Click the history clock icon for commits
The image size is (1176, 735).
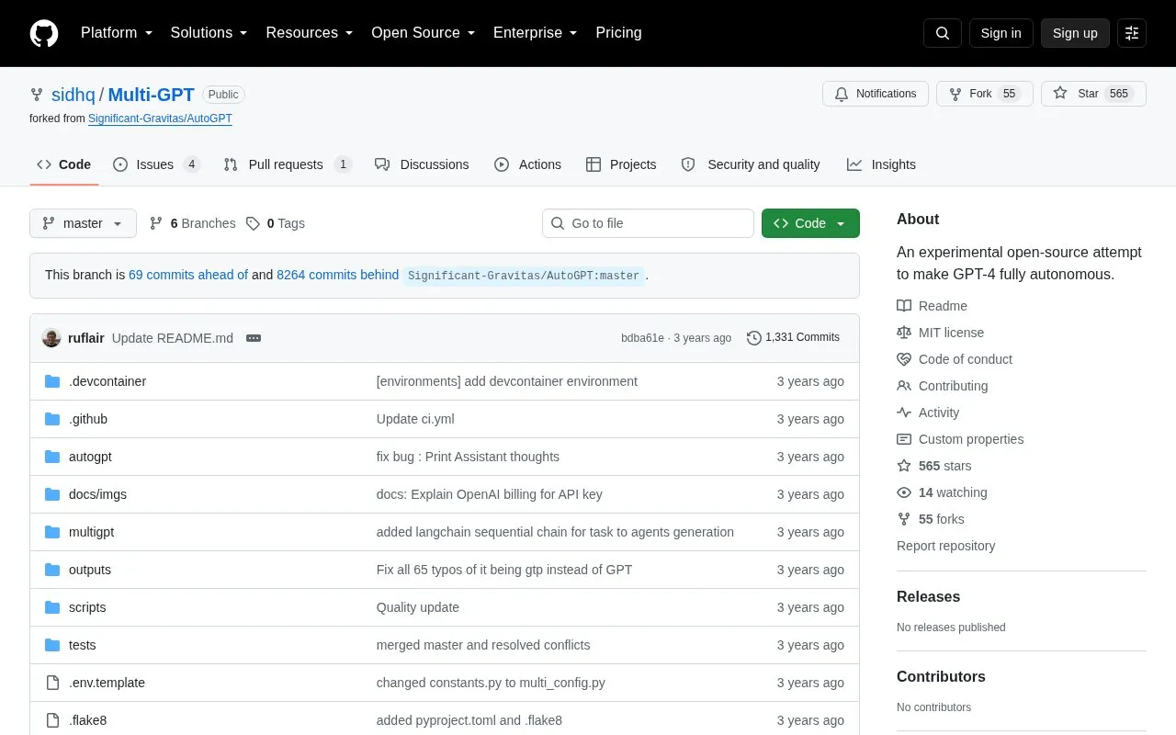click(754, 338)
